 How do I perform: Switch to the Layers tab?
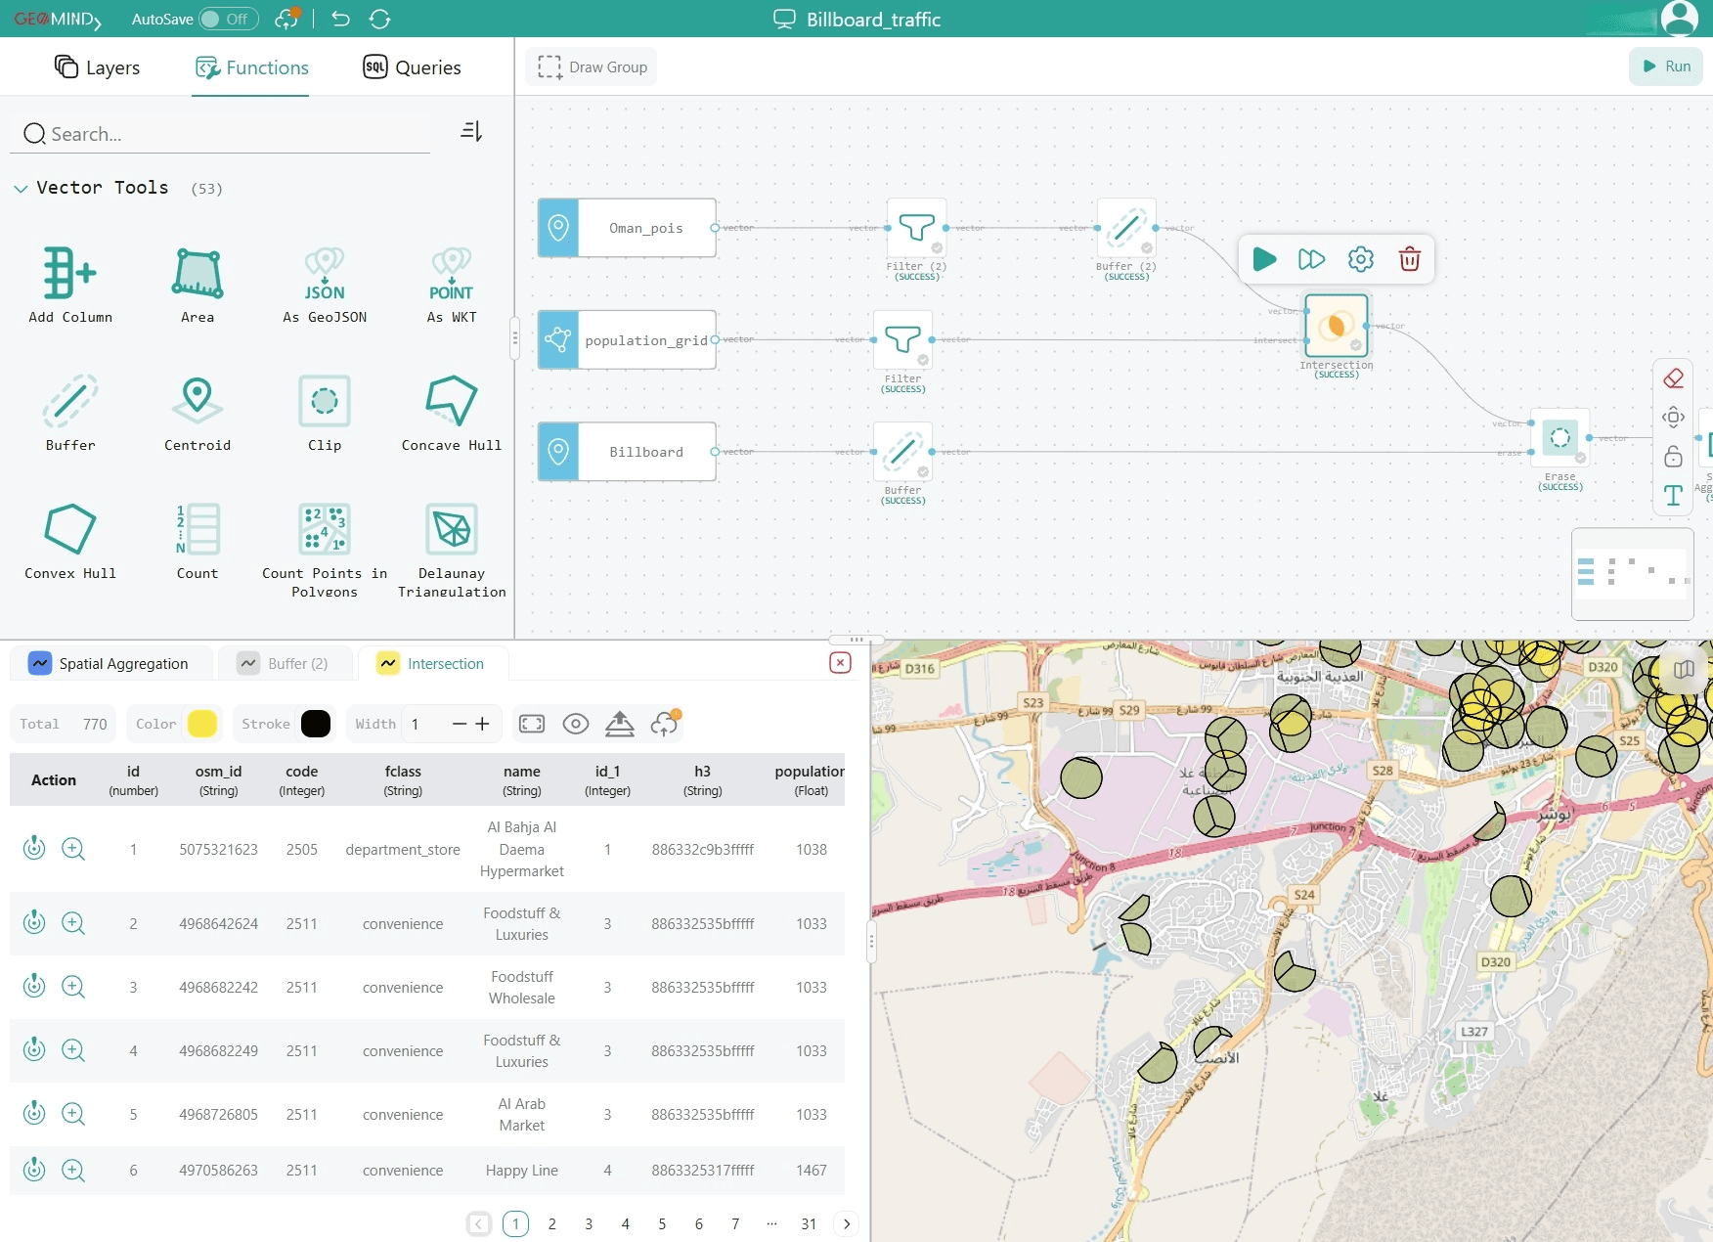click(97, 67)
